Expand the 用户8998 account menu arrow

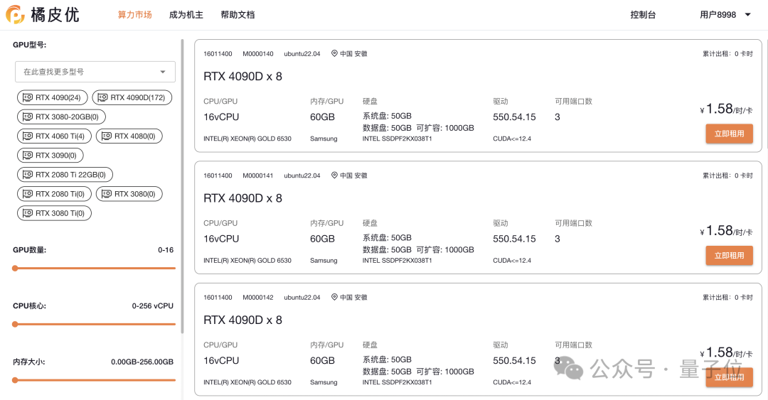coord(747,14)
